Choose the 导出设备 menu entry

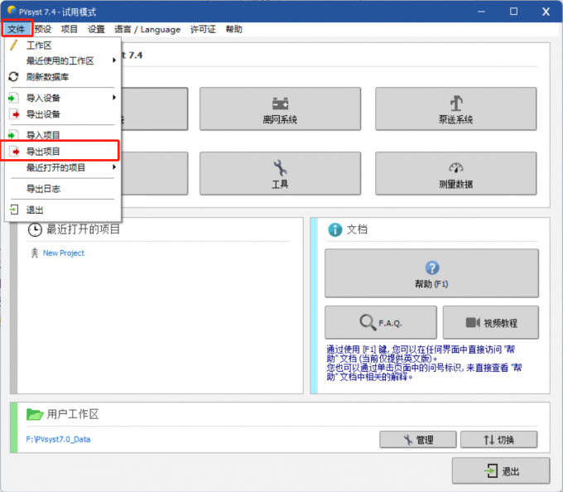43,114
